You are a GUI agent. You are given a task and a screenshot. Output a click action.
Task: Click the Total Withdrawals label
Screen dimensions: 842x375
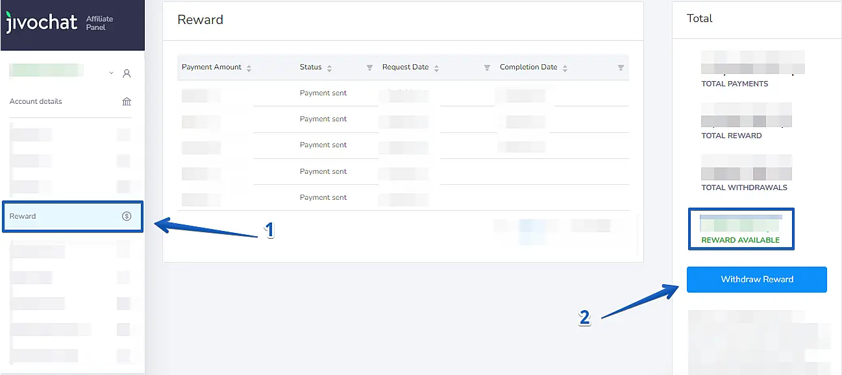click(x=744, y=187)
